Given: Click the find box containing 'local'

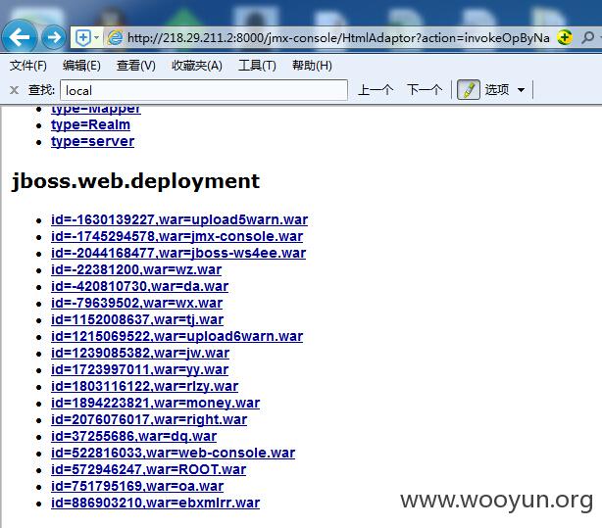Looking at the screenshot, I should 204,90.
